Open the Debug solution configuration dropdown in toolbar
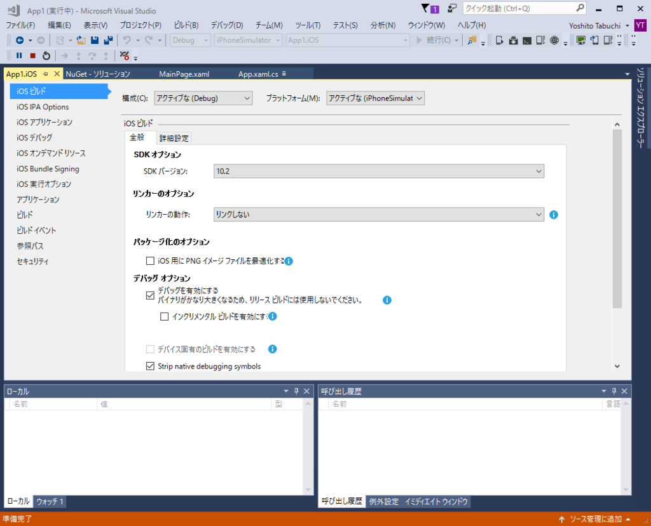 190,40
